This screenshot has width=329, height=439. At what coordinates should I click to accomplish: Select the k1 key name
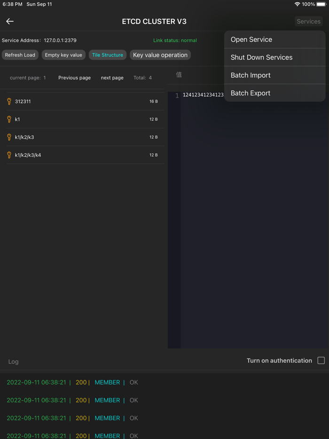coord(17,119)
